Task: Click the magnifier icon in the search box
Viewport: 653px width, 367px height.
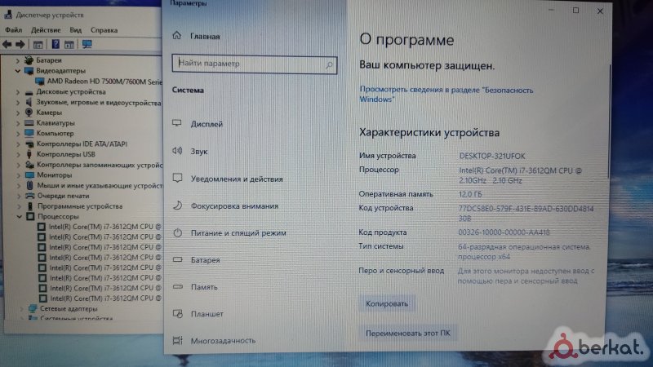Action: point(329,65)
